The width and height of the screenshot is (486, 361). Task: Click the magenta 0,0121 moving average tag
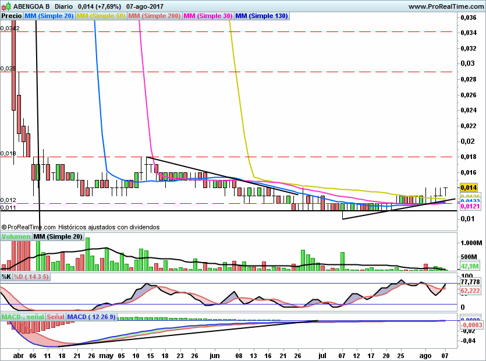coord(470,206)
